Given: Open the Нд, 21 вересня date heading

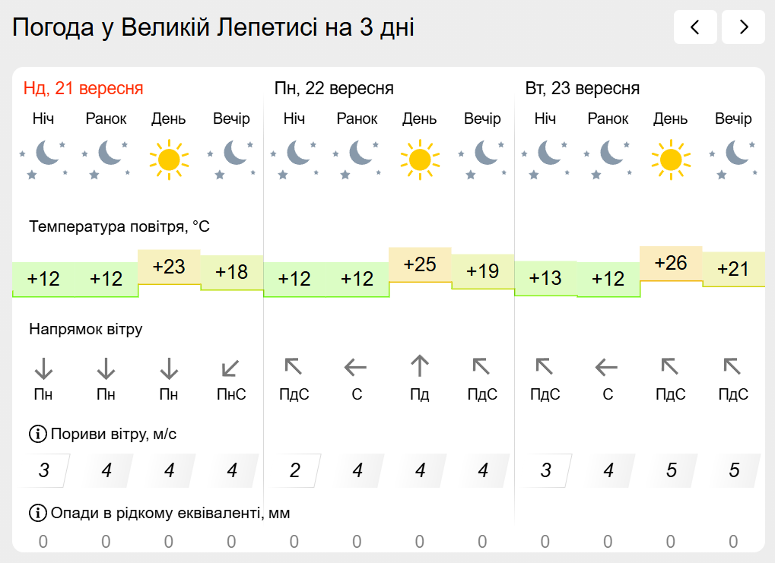Looking at the screenshot, I should pyautogui.click(x=84, y=88).
